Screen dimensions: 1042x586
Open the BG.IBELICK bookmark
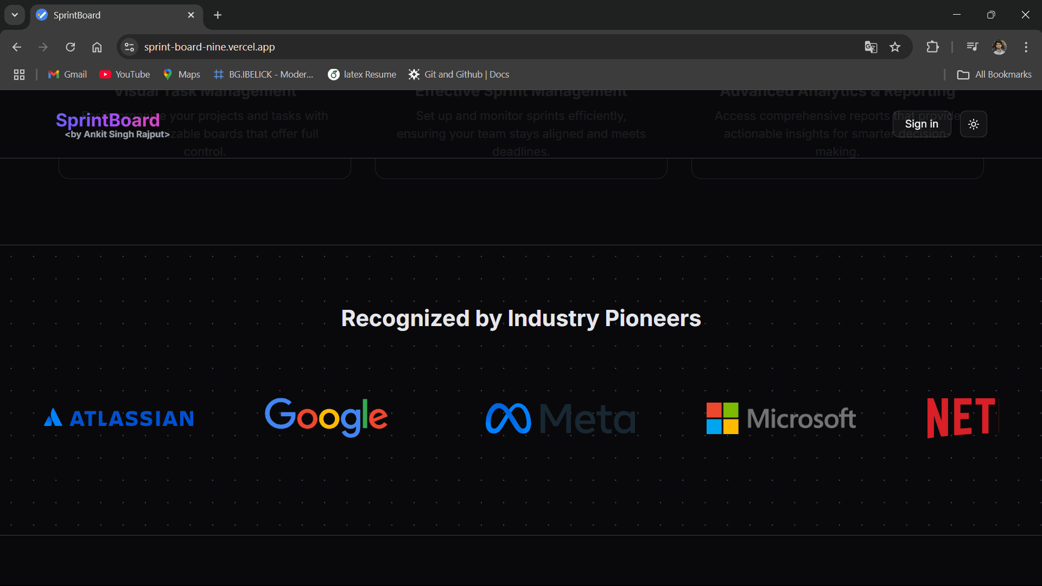point(264,74)
